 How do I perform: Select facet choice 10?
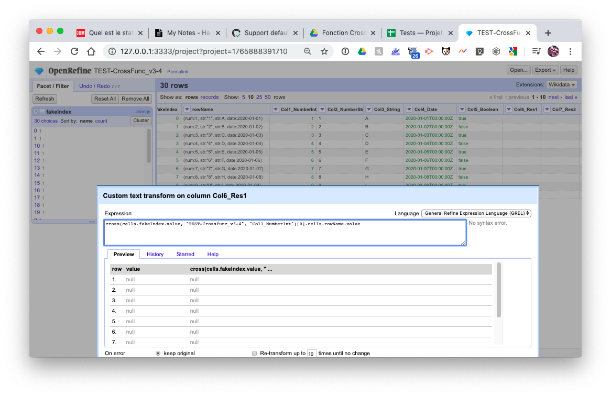tap(37, 146)
